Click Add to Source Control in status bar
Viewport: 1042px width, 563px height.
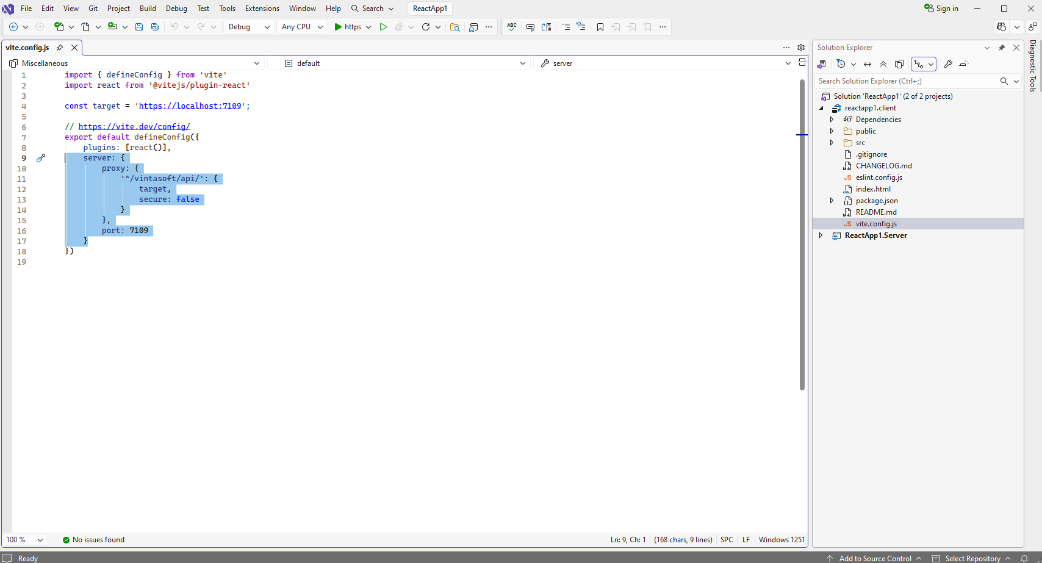875,558
